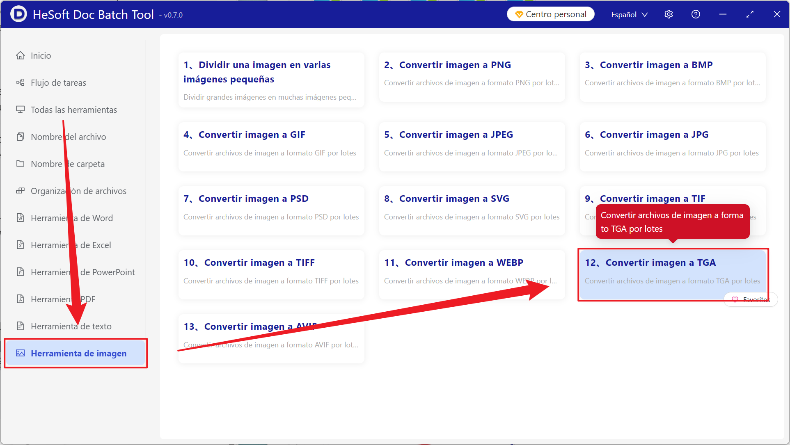Select Organización de archivos
790x445 pixels.
[x=78, y=191]
